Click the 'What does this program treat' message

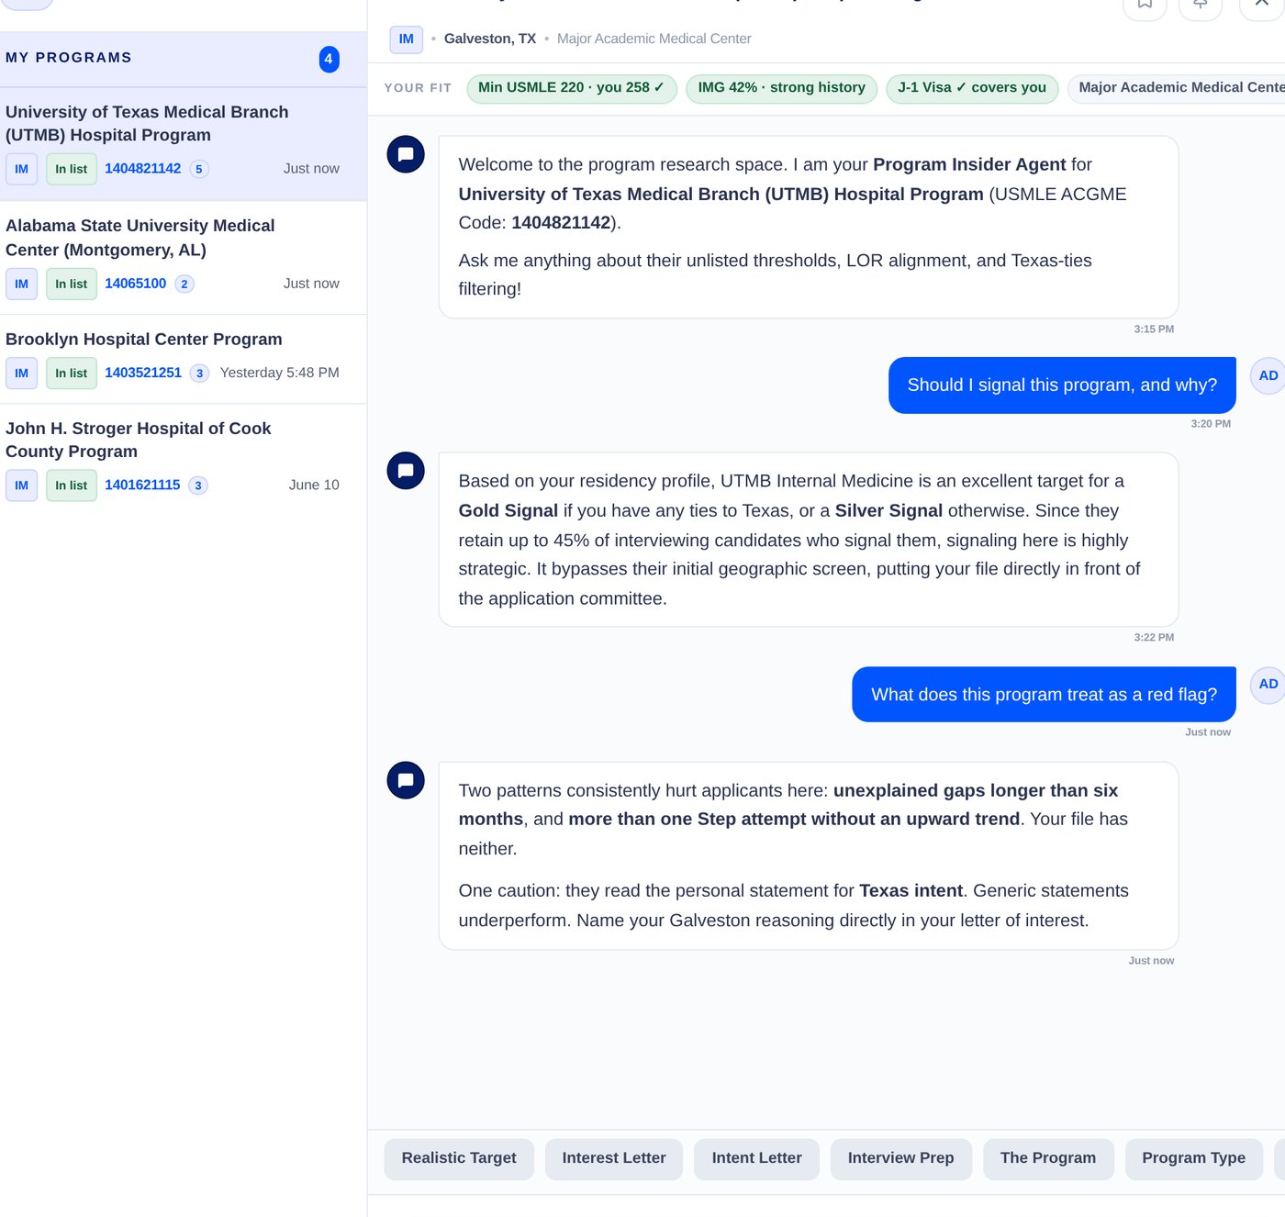(x=1045, y=695)
